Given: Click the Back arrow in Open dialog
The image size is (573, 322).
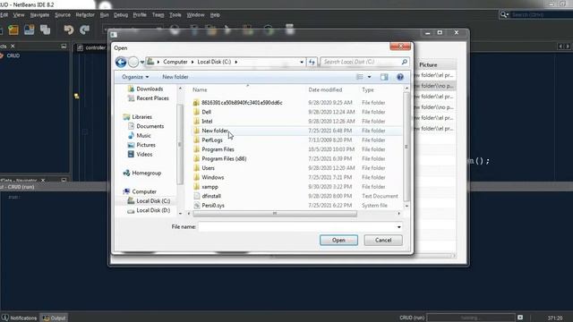Looking at the screenshot, I should coord(121,62).
